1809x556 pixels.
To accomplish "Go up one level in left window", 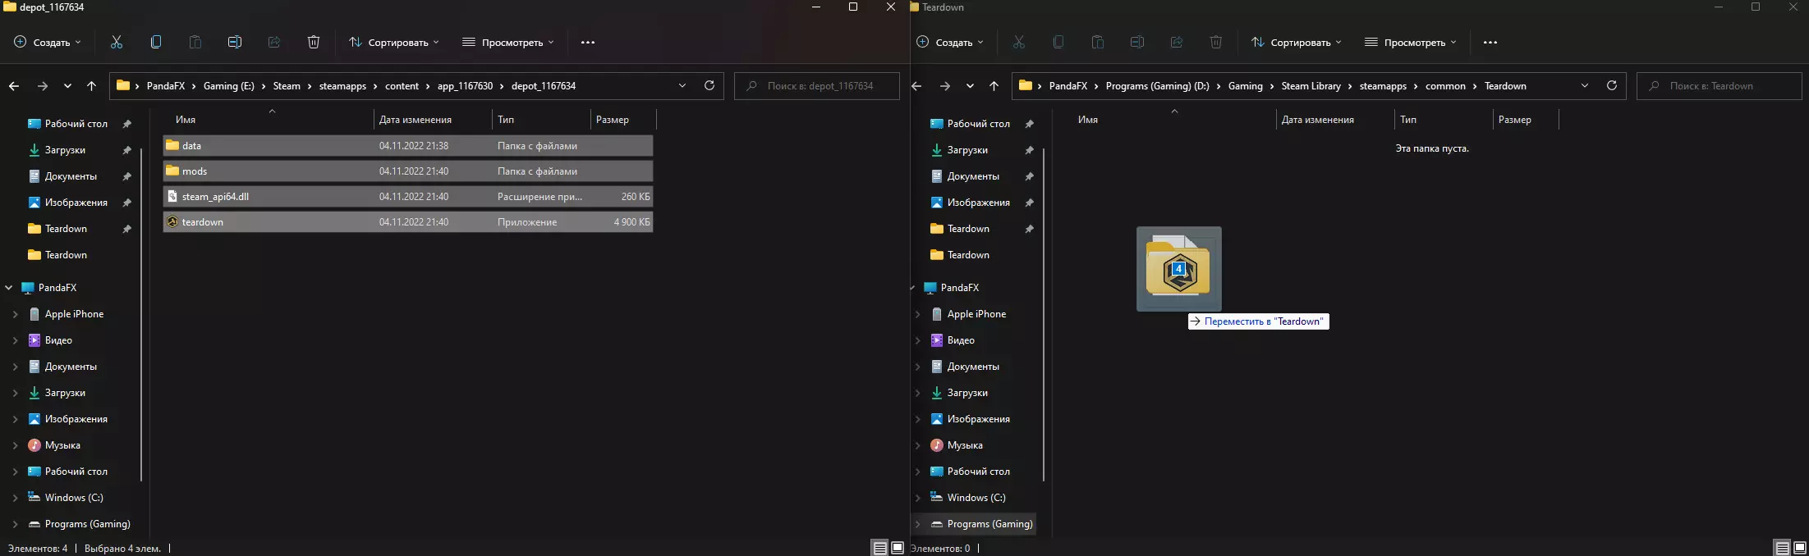I will pyautogui.click(x=91, y=86).
